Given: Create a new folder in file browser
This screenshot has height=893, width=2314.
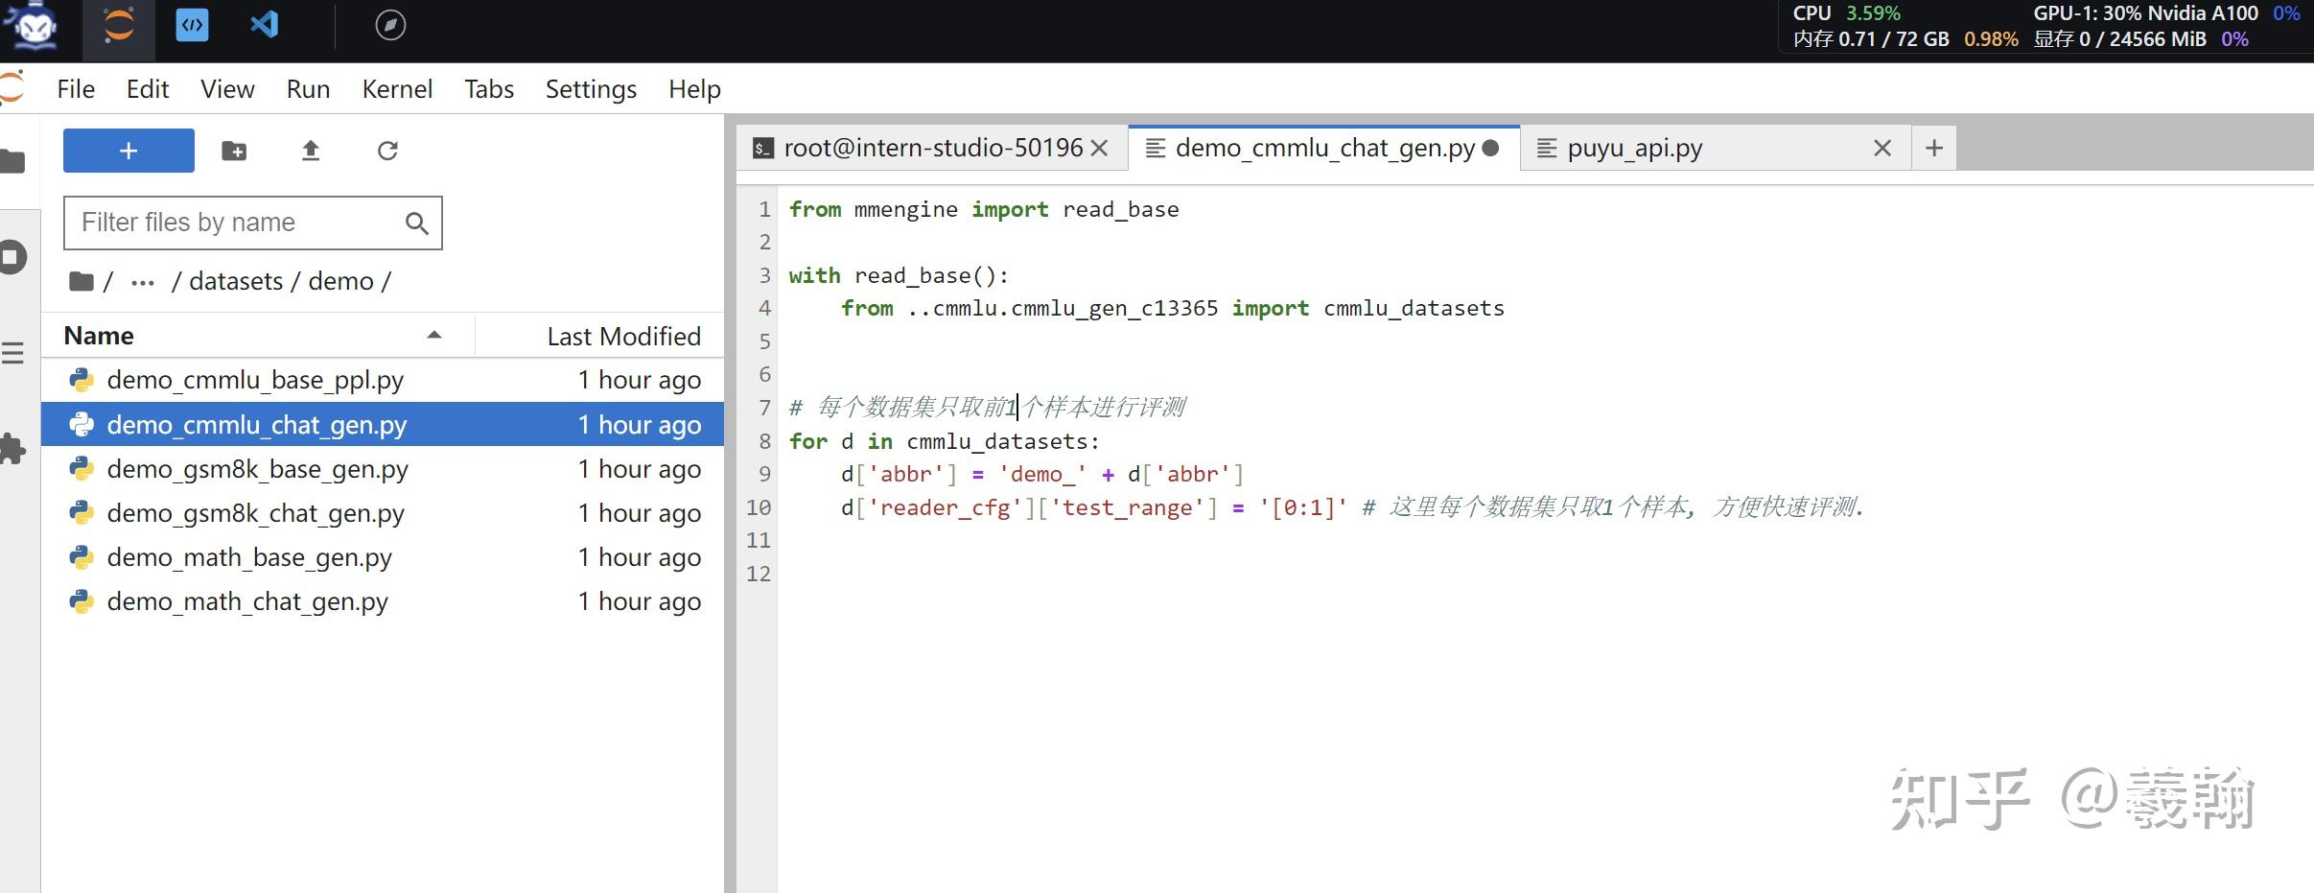Looking at the screenshot, I should tap(233, 150).
